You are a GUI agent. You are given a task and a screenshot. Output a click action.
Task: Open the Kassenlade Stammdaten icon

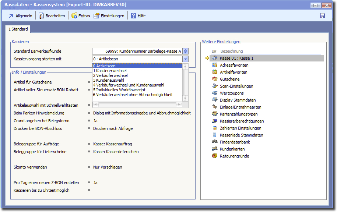click(215, 135)
